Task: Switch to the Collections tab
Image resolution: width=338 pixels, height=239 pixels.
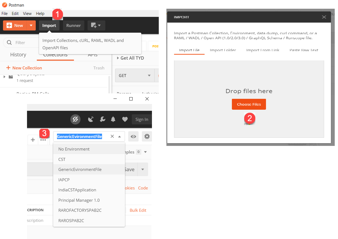Action: [55, 55]
